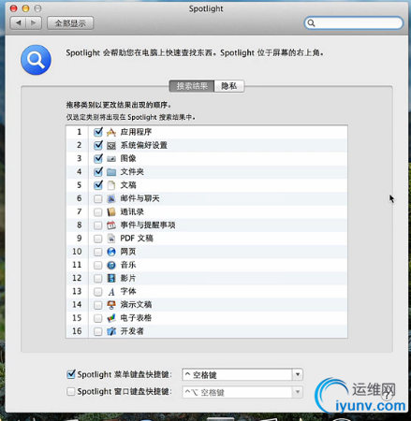
Task: Select the 搜索结果 tab
Action: (x=192, y=86)
